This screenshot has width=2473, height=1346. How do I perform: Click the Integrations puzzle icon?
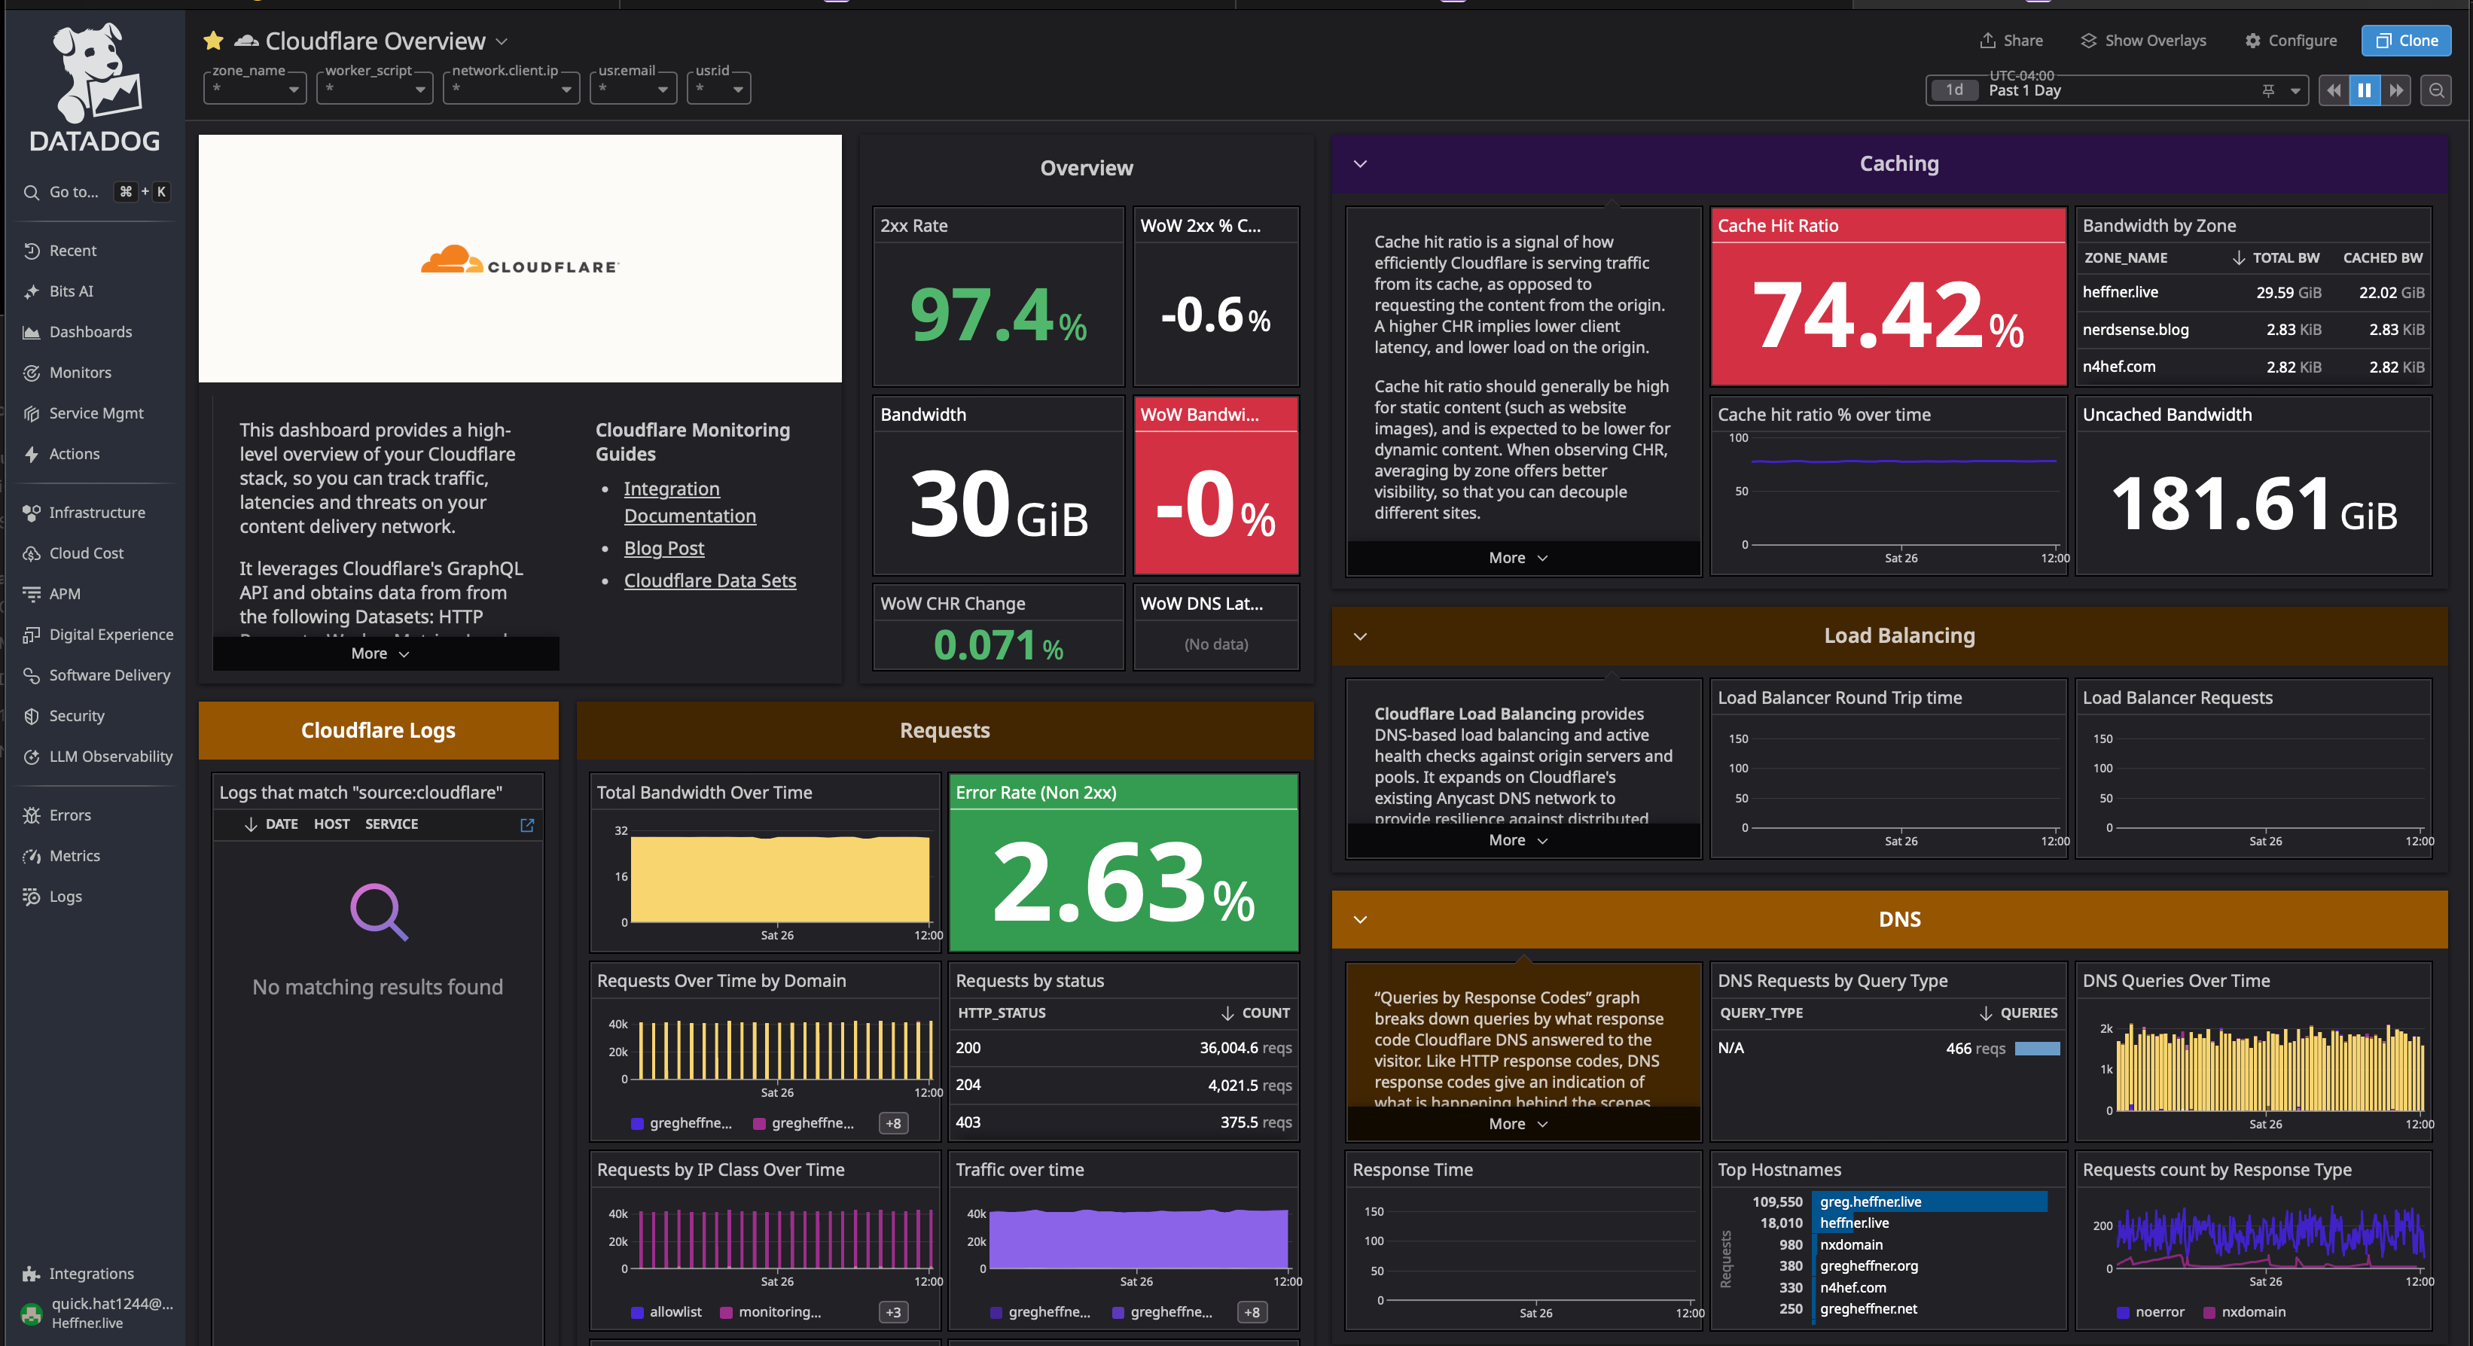[32, 1274]
